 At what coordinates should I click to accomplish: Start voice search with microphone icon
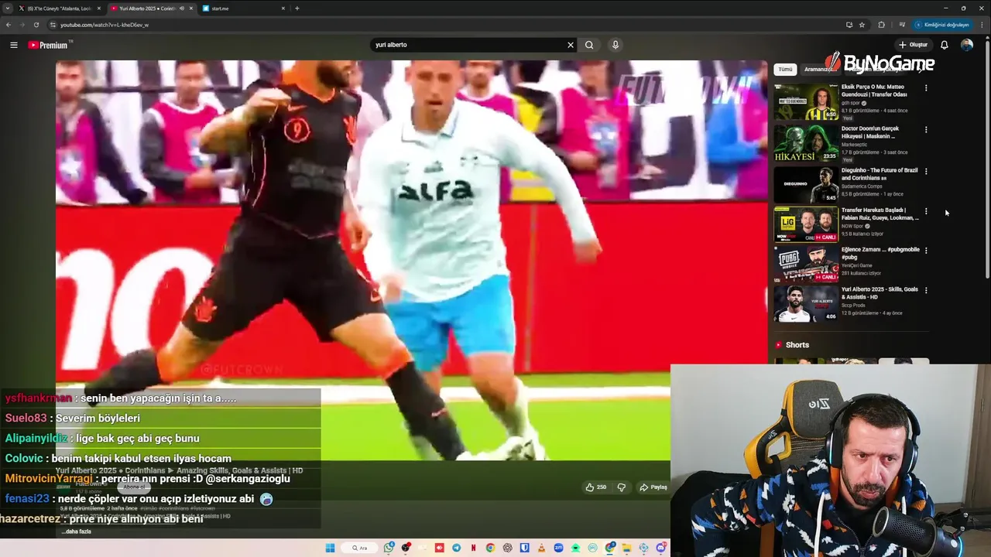tap(616, 45)
